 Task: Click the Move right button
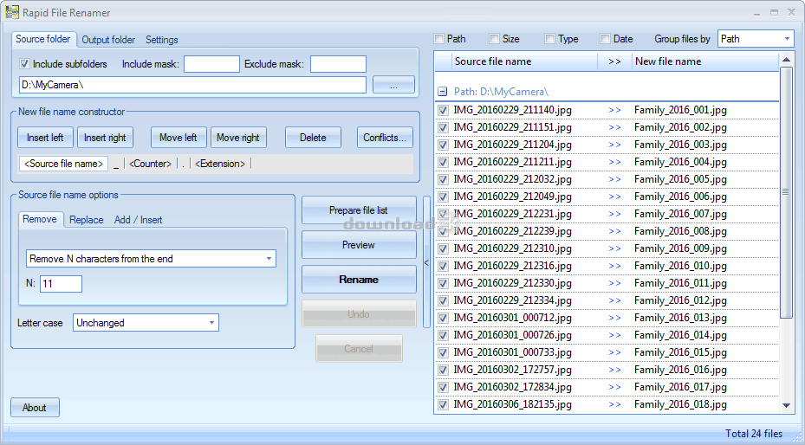[x=238, y=138]
